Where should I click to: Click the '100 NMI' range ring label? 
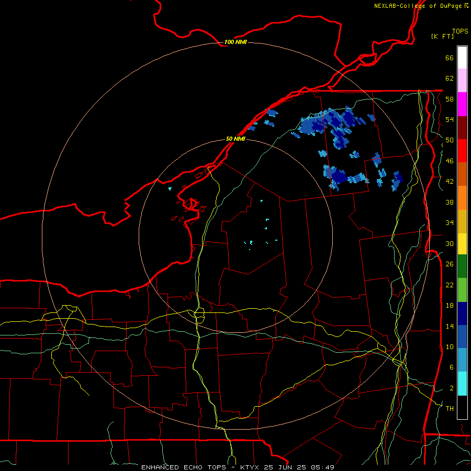[x=235, y=42]
